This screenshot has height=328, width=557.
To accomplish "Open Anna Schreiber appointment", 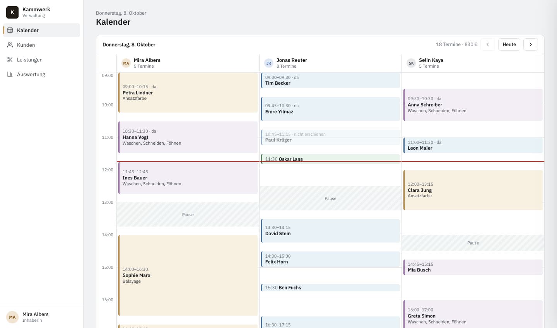I will tap(473, 105).
